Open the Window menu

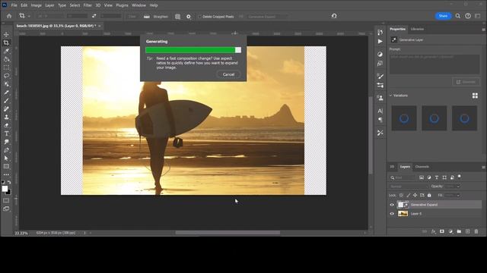(x=138, y=5)
